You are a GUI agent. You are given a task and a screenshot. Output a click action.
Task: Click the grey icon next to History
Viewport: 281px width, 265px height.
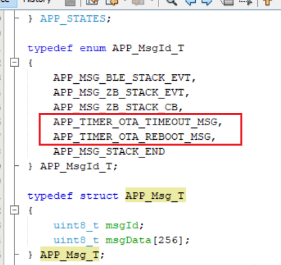pos(70,2)
